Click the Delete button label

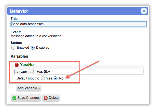54,98
